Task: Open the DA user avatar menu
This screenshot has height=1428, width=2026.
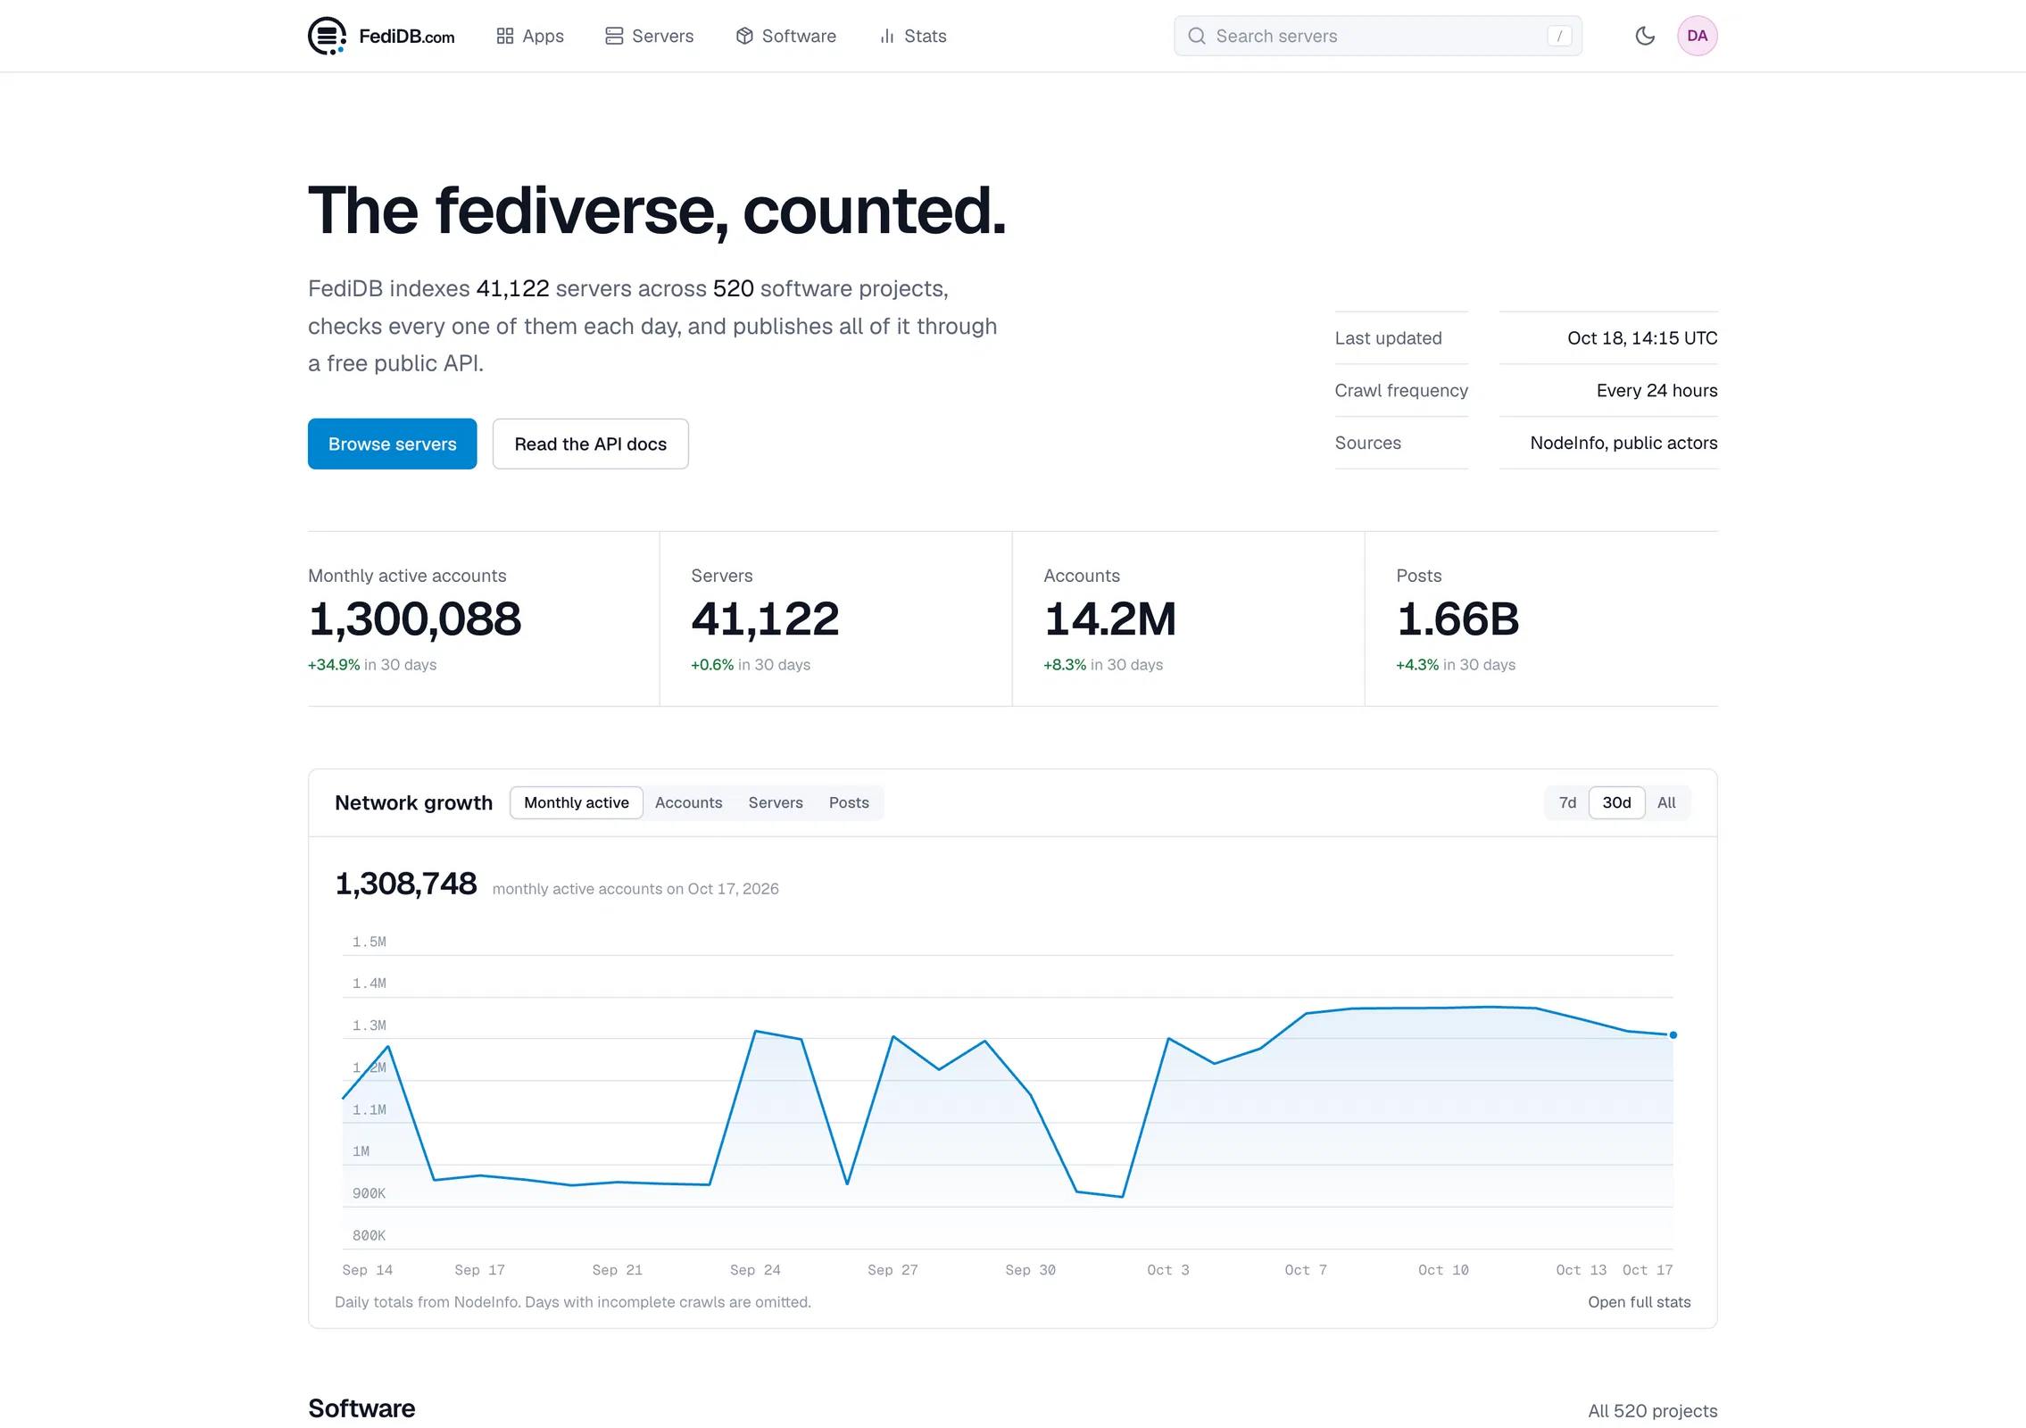Action: (x=1698, y=36)
